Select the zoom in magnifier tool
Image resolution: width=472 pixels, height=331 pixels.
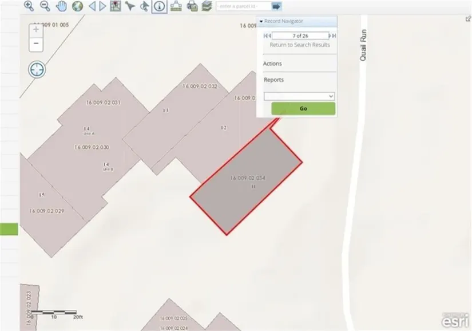coord(29,6)
